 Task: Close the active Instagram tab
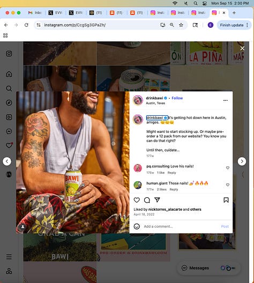coord(224,13)
